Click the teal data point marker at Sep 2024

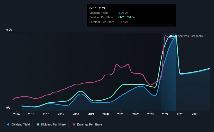[x=176, y=36]
